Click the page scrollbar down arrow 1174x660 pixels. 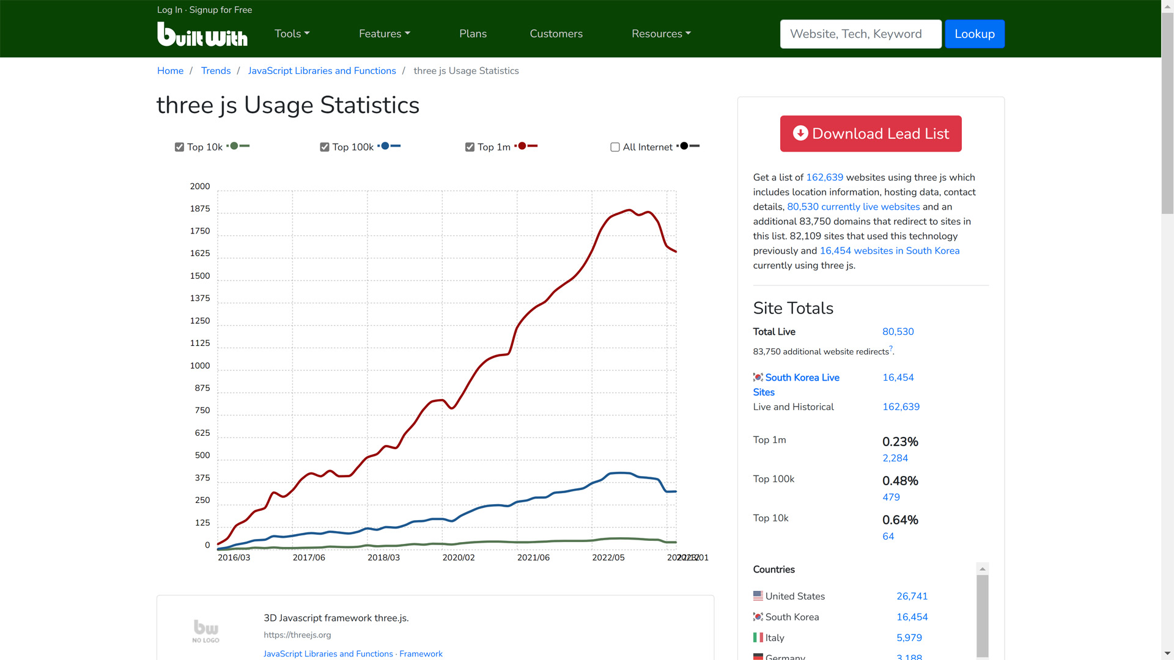tap(1167, 654)
